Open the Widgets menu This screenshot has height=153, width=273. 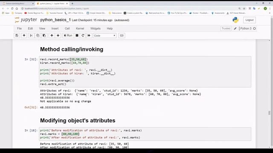tap(96, 28)
